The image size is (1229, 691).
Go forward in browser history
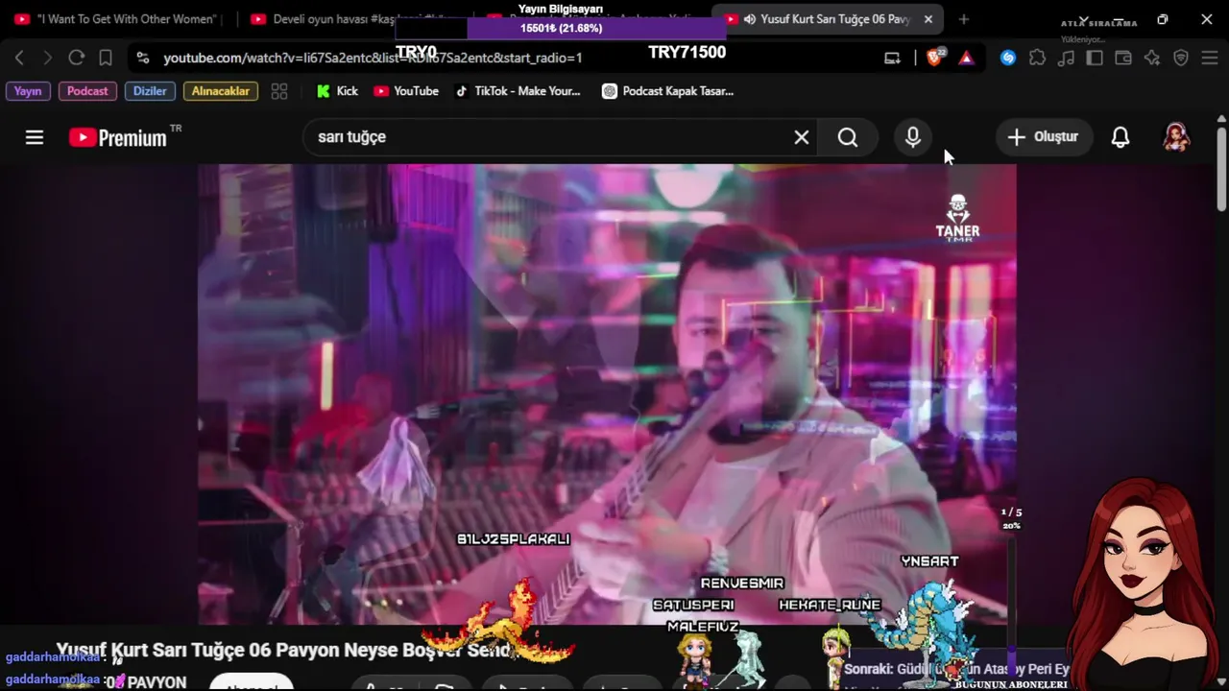[47, 58]
